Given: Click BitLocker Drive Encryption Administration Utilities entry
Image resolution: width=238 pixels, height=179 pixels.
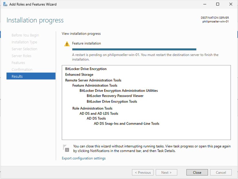Looking at the screenshot, I should [119, 91].
